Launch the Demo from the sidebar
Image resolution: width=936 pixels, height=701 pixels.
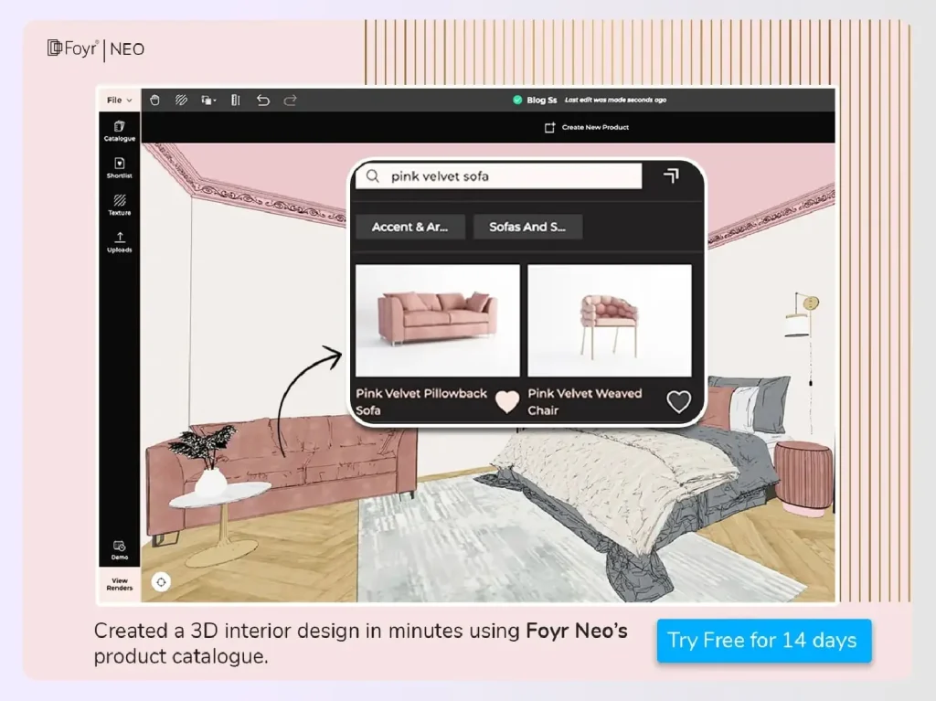pos(118,549)
